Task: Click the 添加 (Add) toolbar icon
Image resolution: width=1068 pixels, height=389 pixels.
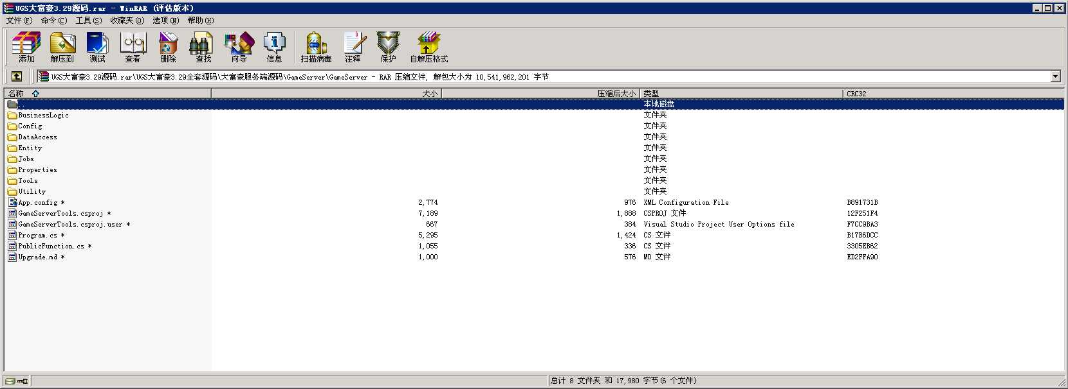Action: [x=26, y=47]
